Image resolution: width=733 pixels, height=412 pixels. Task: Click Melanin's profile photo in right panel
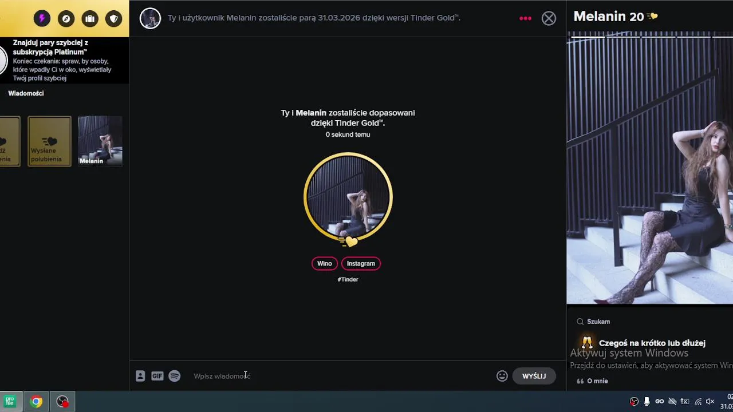pyautogui.click(x=649, y=168)
